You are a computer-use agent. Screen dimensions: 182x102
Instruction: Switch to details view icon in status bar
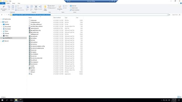click(178, 97)
